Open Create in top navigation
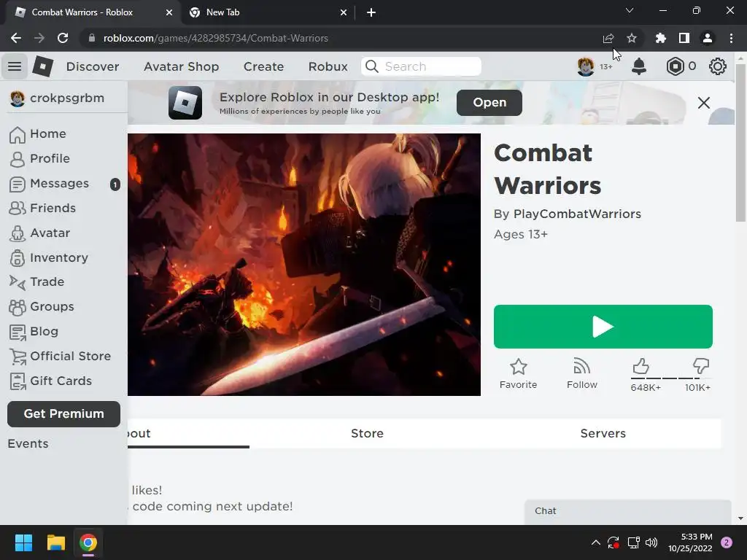Screen dimensions: 747x560 click(263, 66)
